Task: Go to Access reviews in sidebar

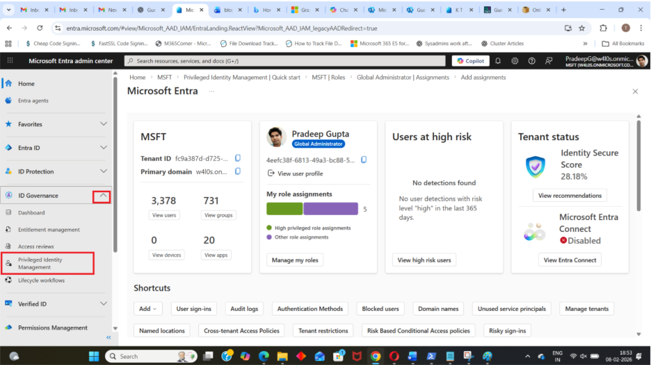Action: [x=35, y=246]
